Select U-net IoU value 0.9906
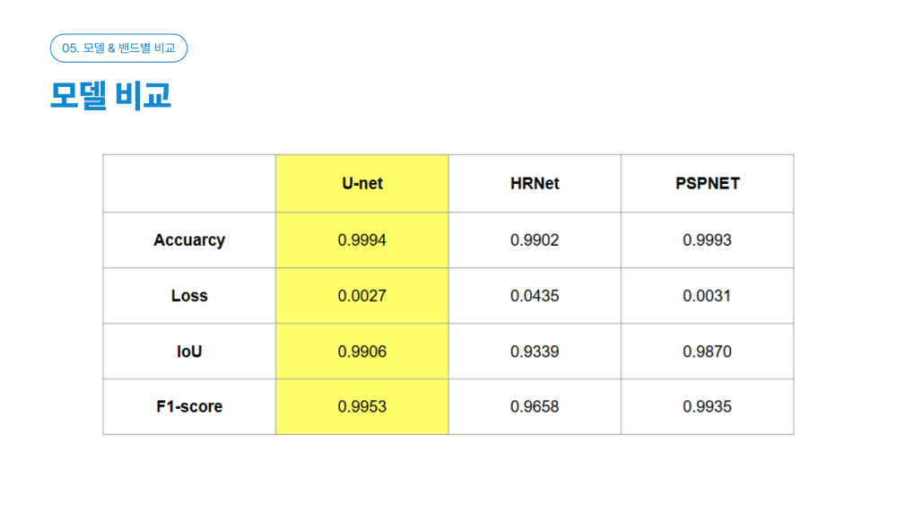897x505 pixels. pyautogui.click(x=362, y=351)
